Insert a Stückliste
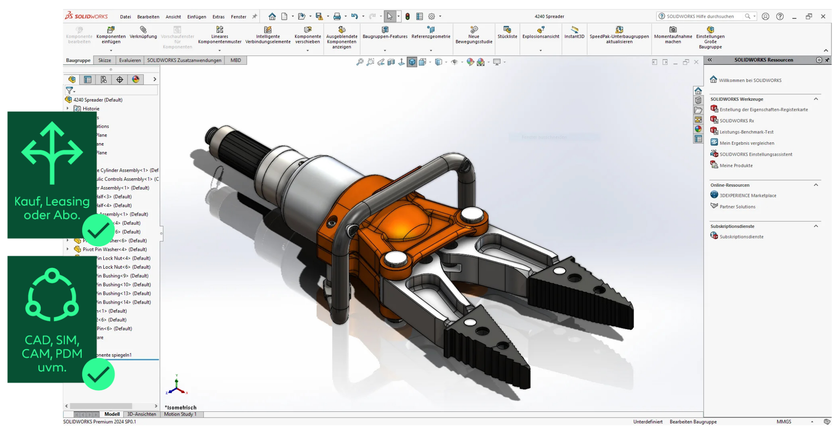 507,33
